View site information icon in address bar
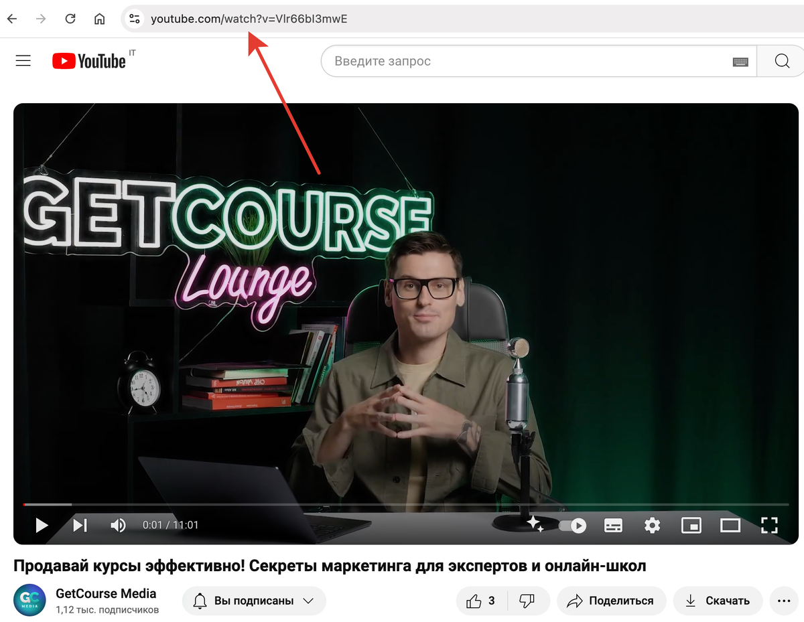This screenshot has width=804, height=622. pos(135,19)
